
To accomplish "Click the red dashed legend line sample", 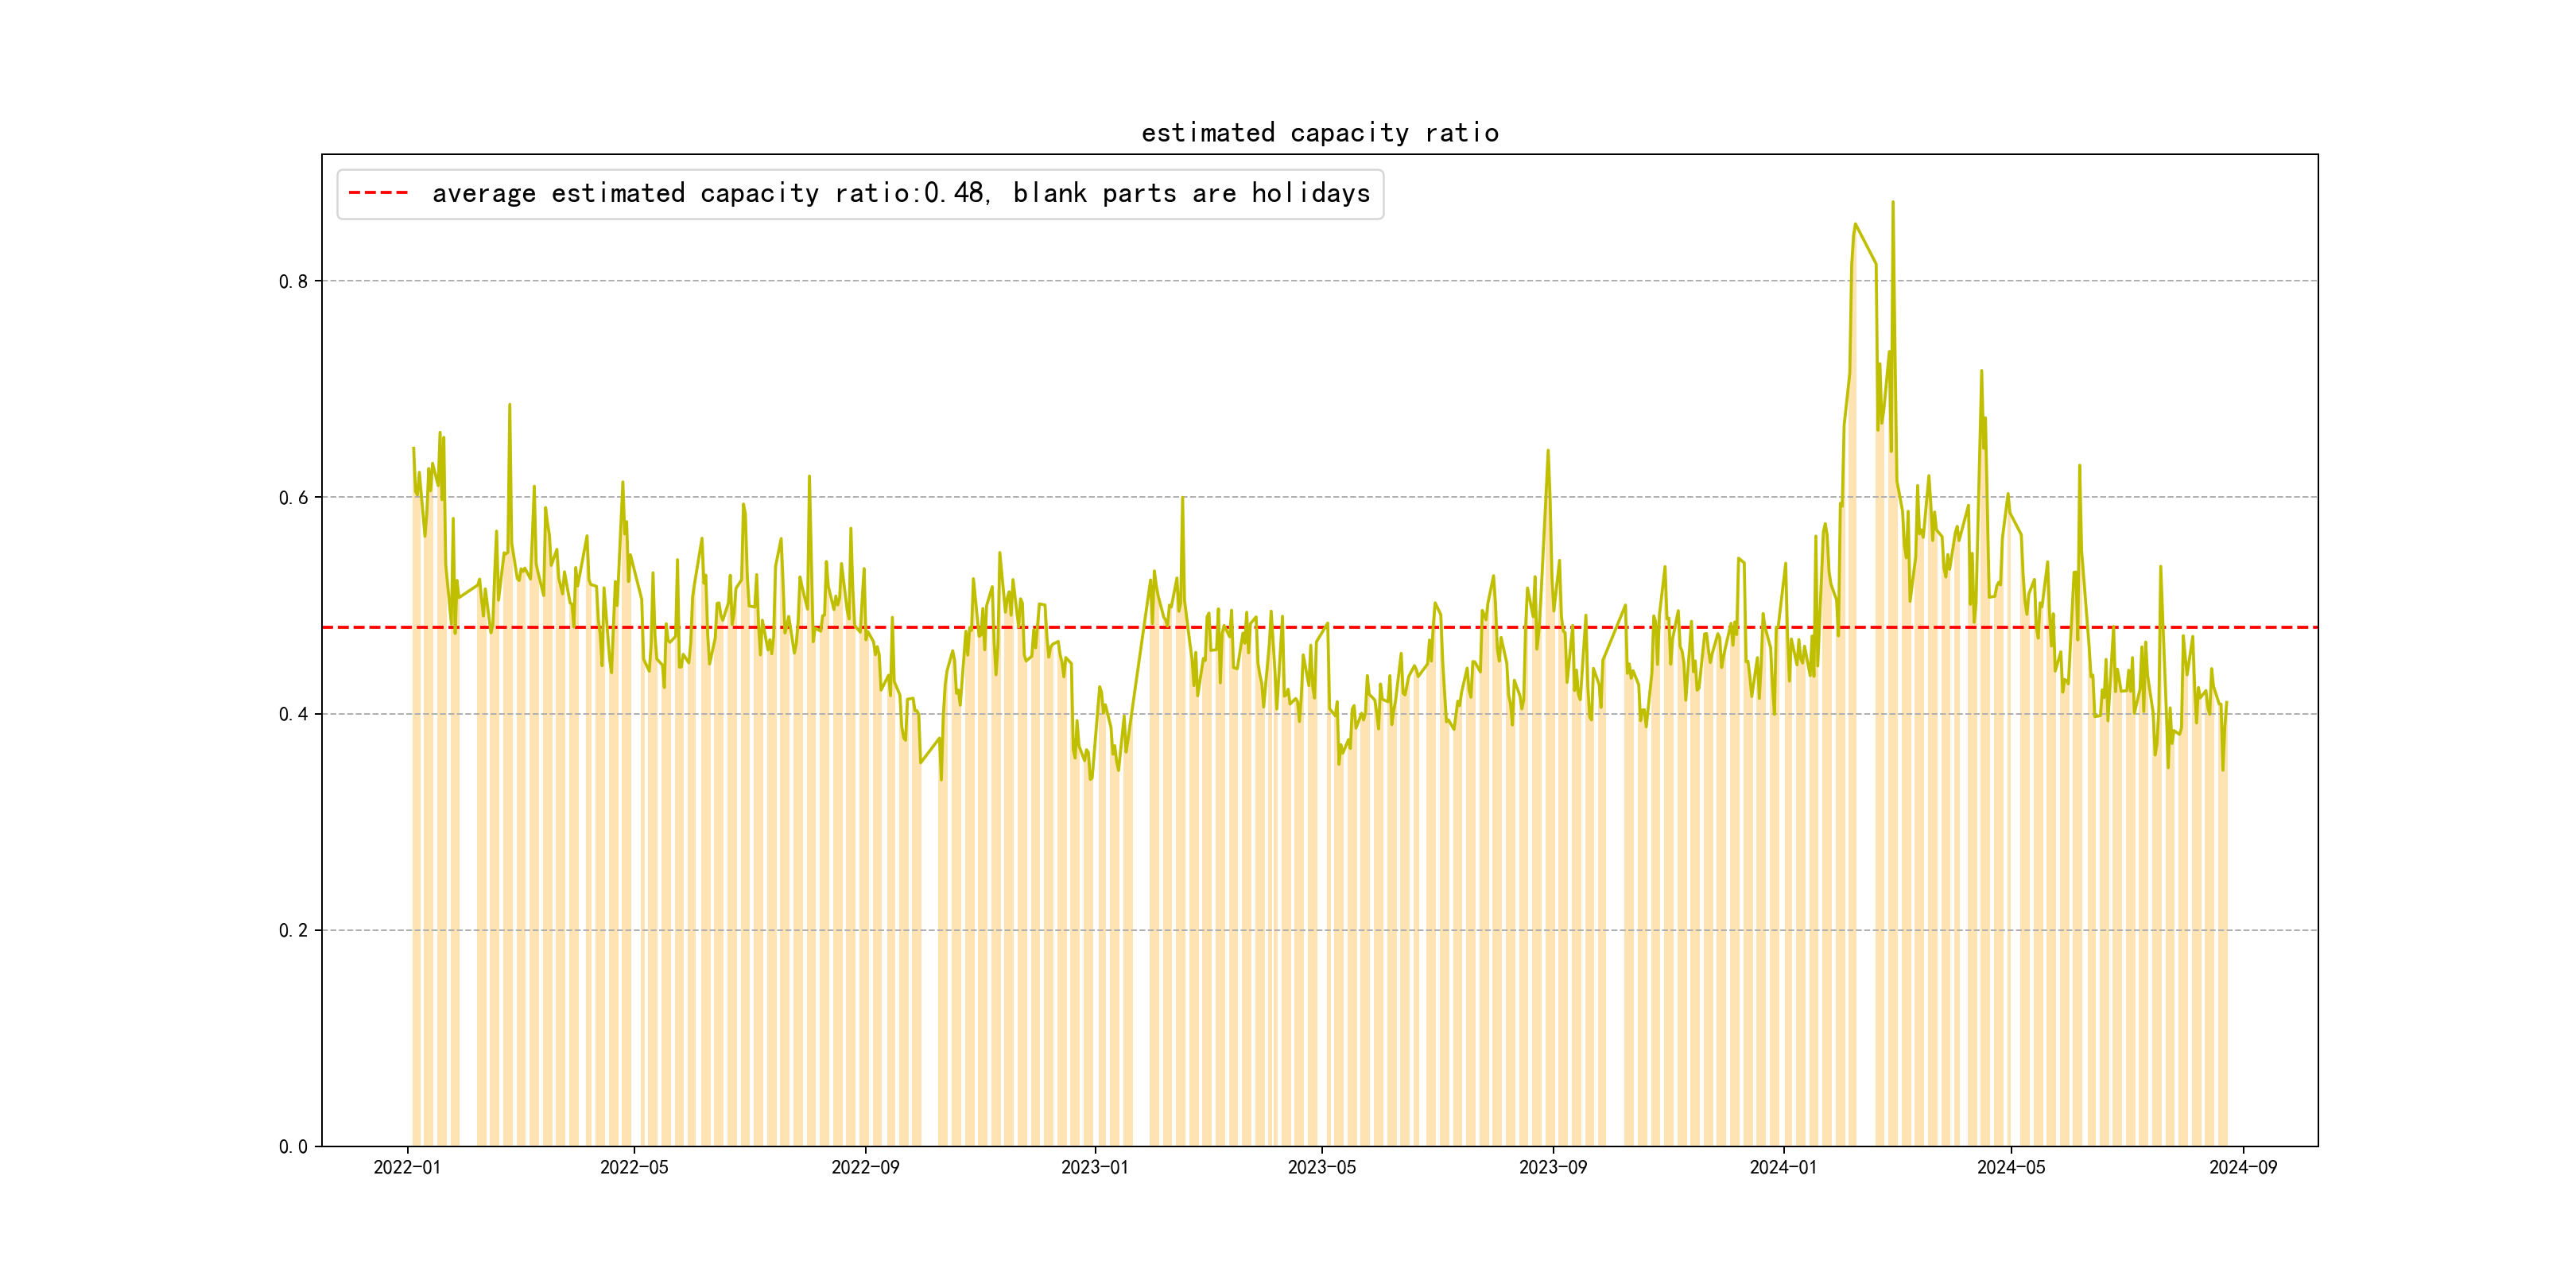I will point(378,193).
